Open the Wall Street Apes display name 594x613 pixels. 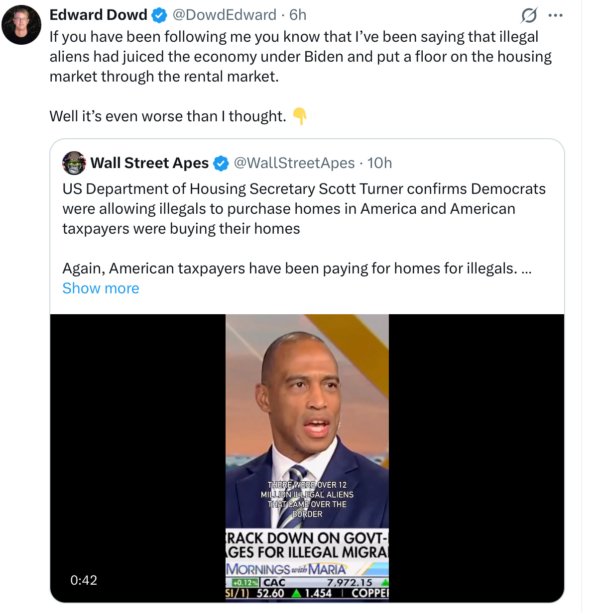coord(149,163)
